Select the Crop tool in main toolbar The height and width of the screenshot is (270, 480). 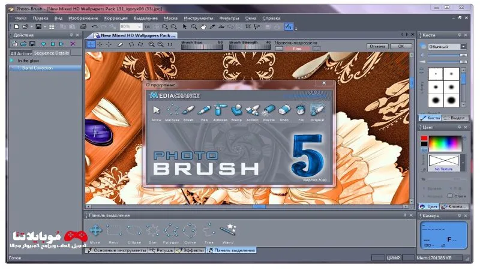tap(248, 26)
